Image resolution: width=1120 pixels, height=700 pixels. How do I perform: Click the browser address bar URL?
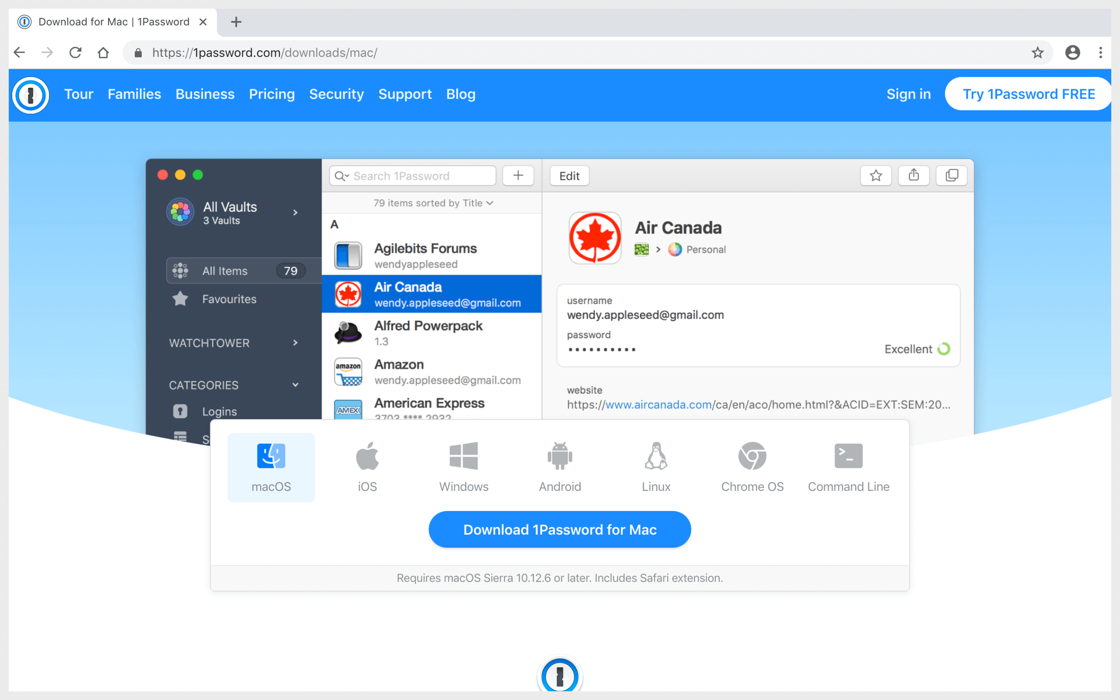[265, 53]
